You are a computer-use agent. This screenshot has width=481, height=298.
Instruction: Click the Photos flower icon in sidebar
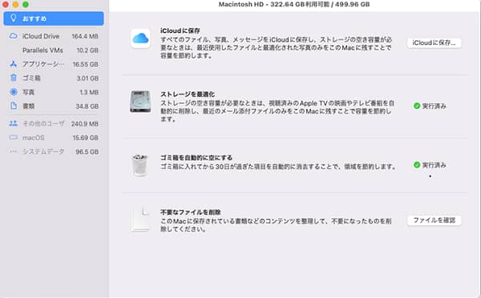pyautogui.click(x=14, y=91)
